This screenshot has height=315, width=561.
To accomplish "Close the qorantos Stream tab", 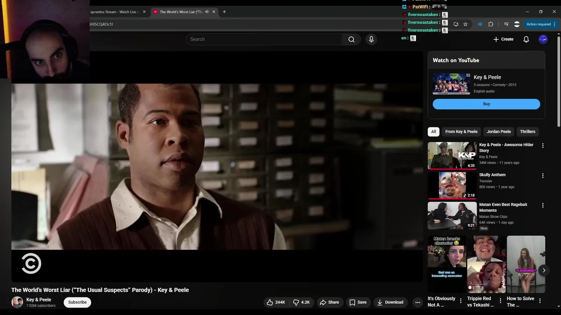I will point(144,12).
